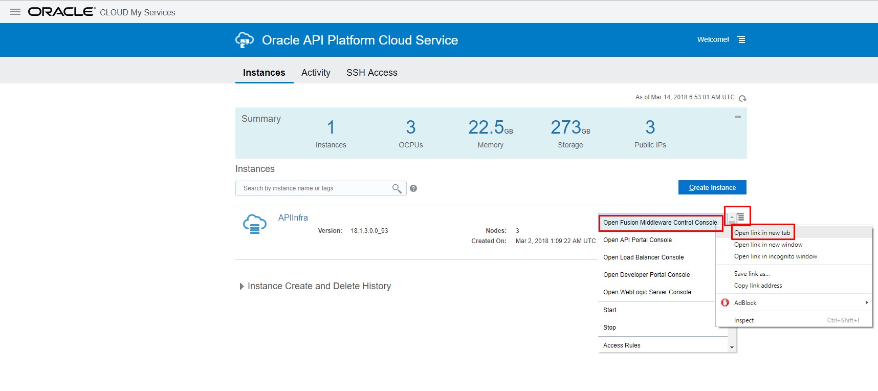Open the APIInfra instance actions menu icon

coord(740,217)
